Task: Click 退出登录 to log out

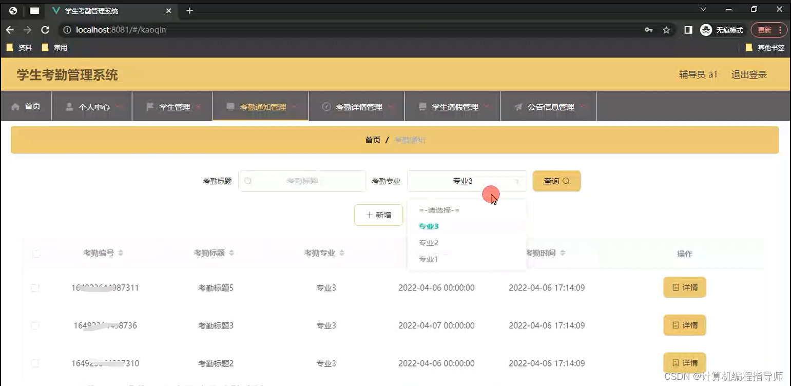Action: pyautogui.click(x=749, y=74)
